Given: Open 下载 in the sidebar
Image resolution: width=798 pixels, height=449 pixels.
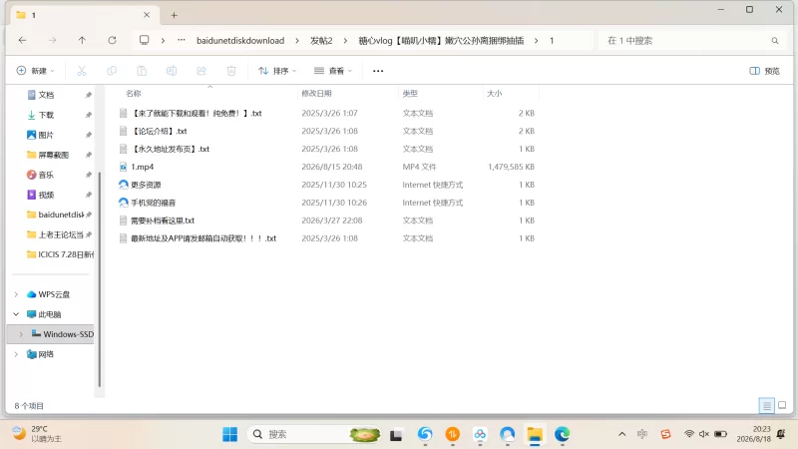Looking at the screenshot, I should click(46, 115).
